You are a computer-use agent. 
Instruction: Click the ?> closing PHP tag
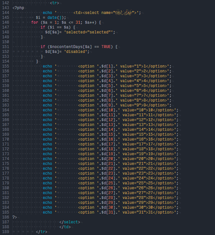[15, 217]
